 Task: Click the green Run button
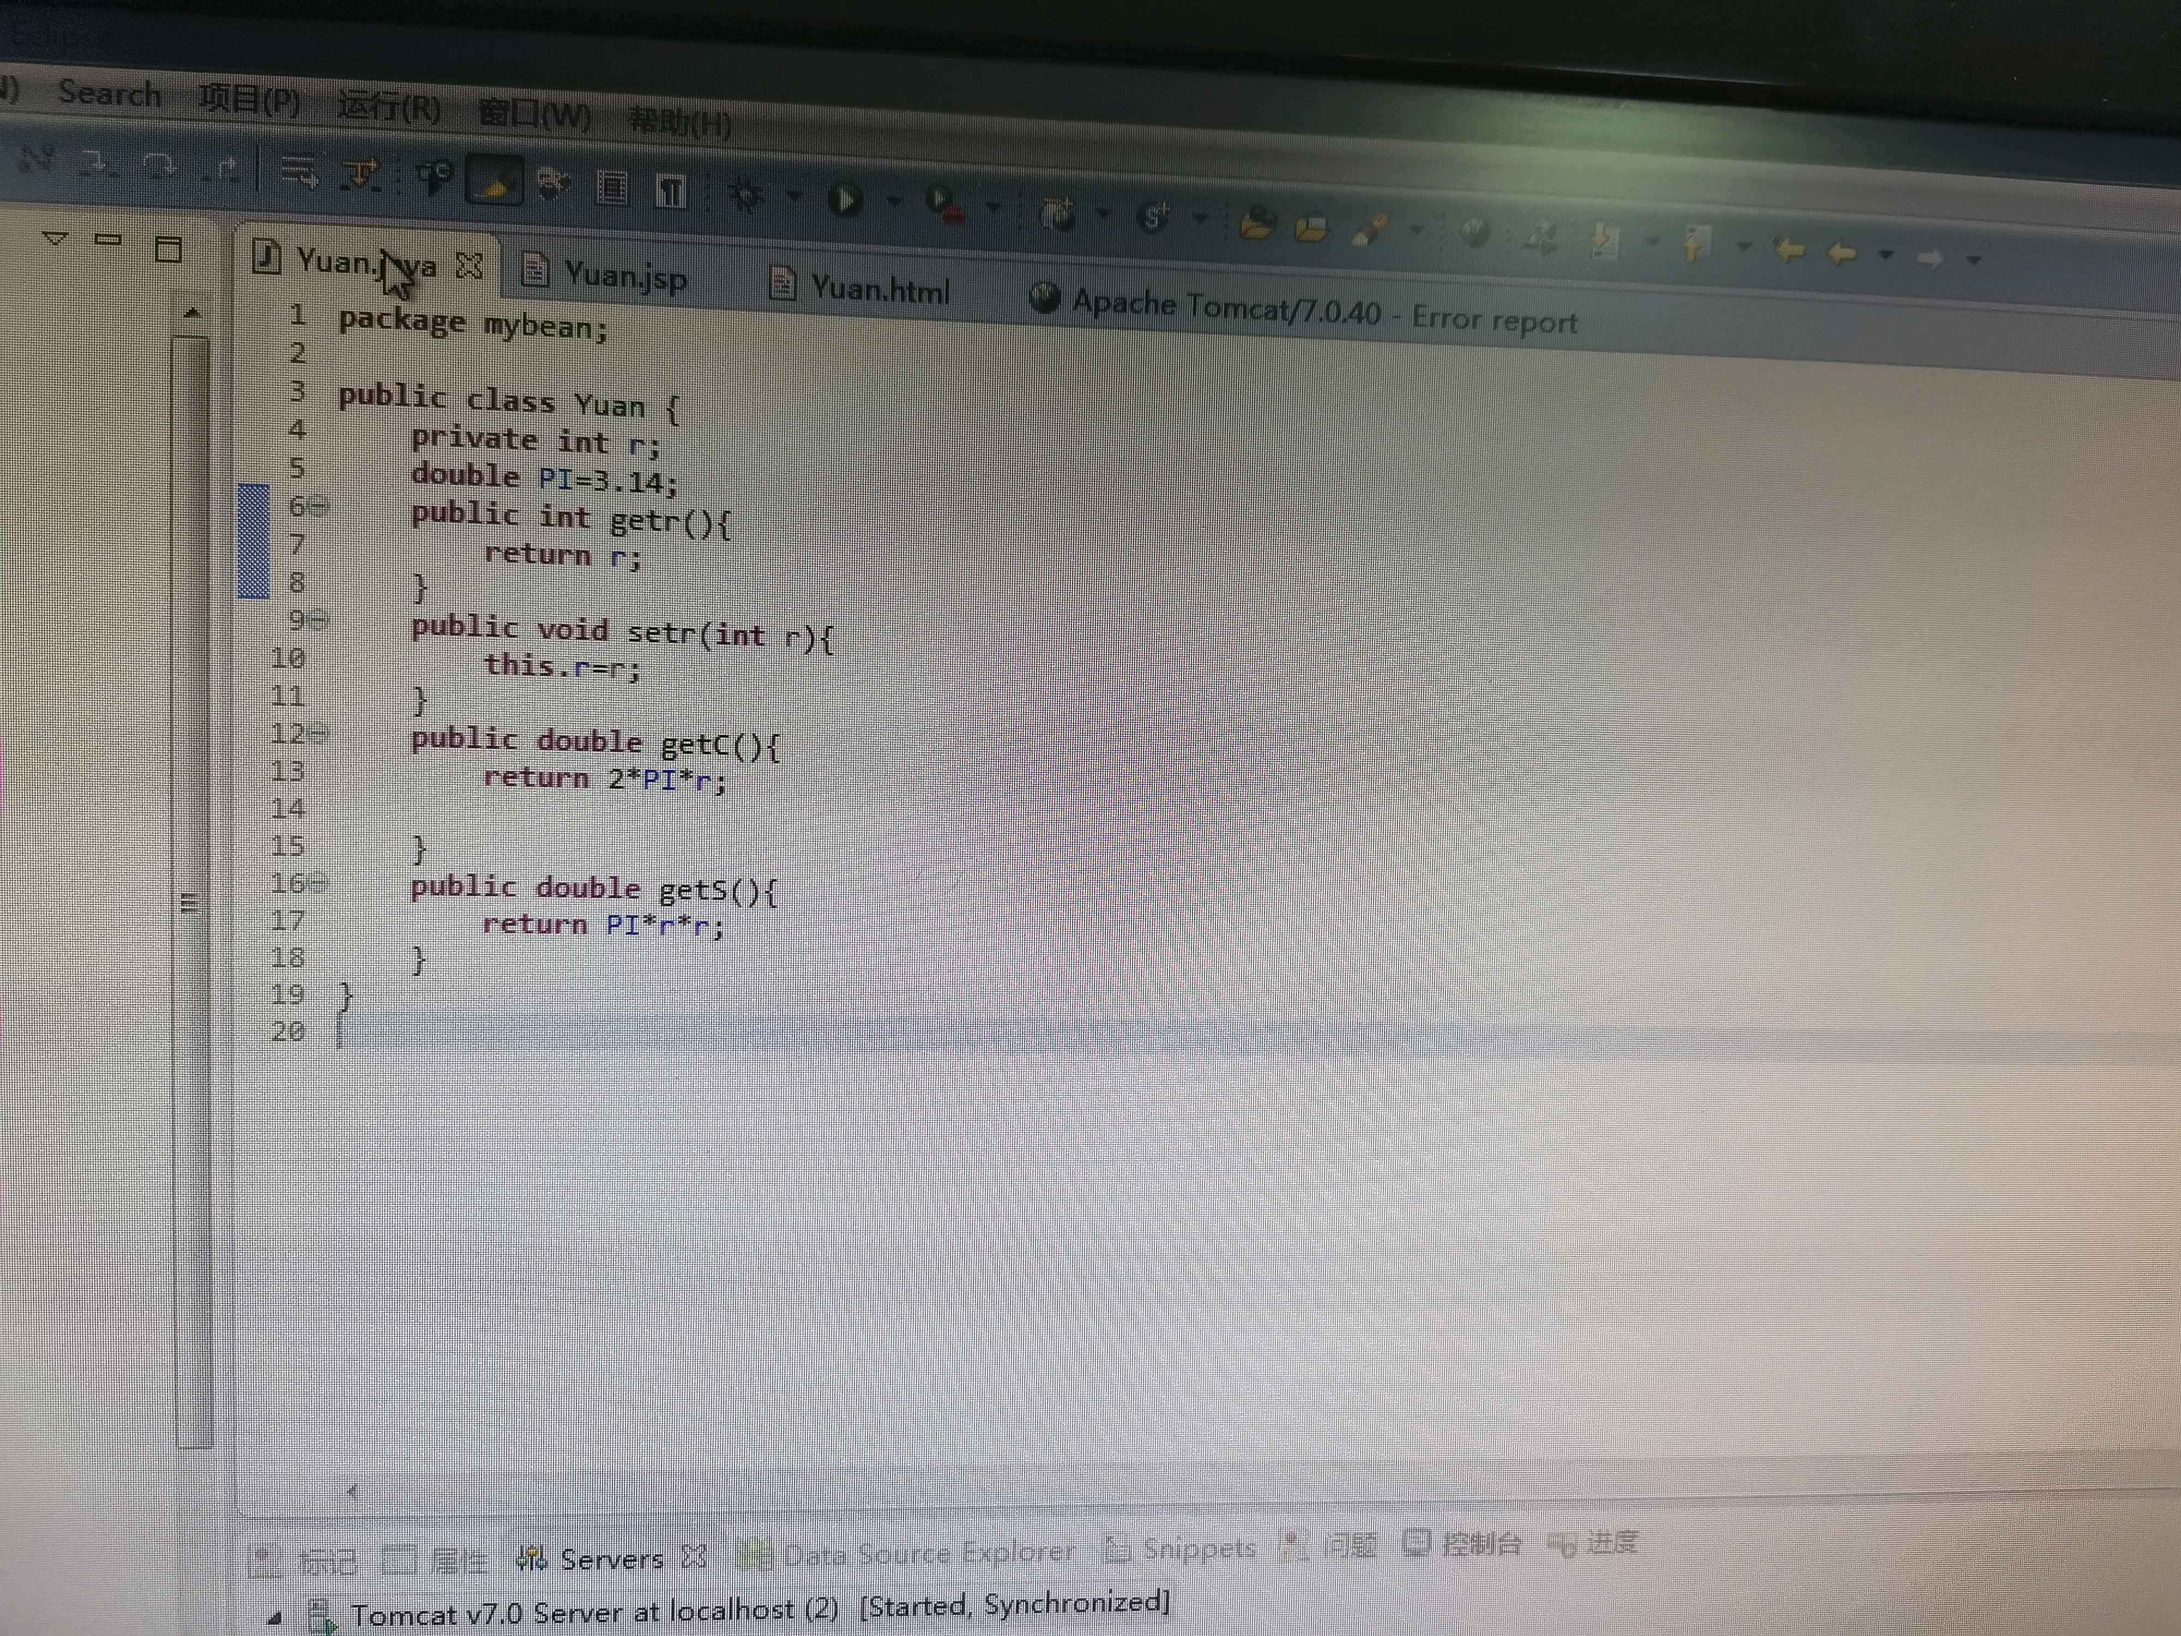845,199
